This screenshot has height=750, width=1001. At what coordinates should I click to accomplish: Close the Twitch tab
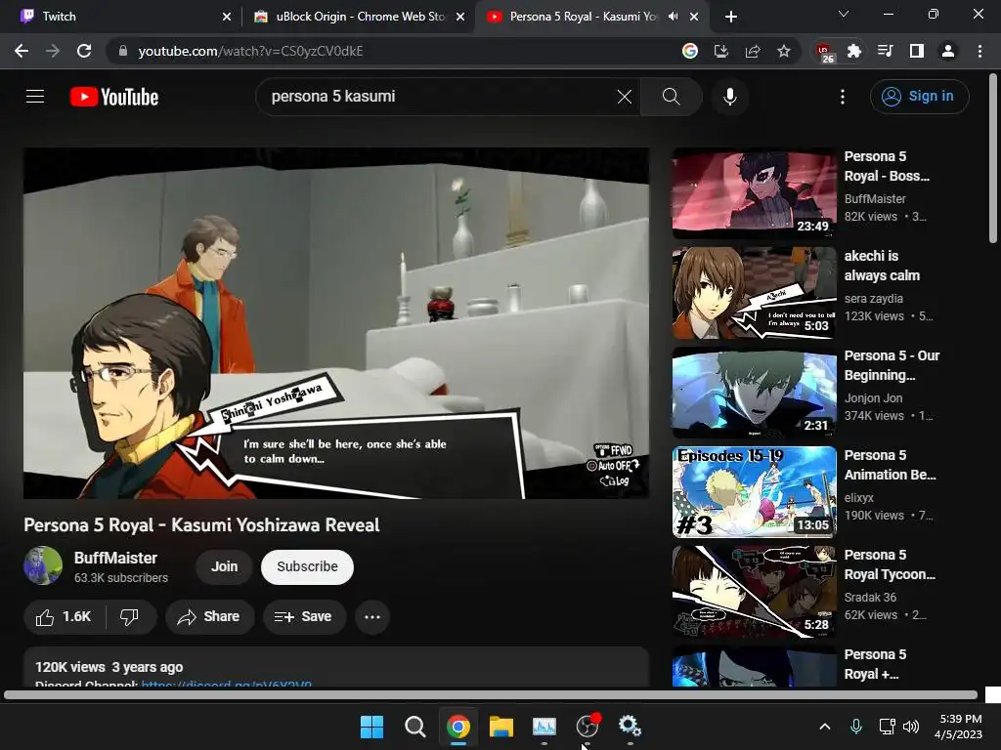[x=227, y=17]
